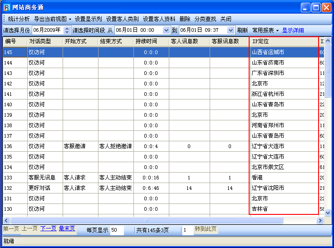Click the horizontal scrollbar right arrow
The width and height of the screenshot is (334, 248).
point(320,220)
